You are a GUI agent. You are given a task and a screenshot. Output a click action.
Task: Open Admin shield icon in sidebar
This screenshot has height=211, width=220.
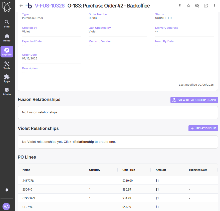tap(7, 92)
